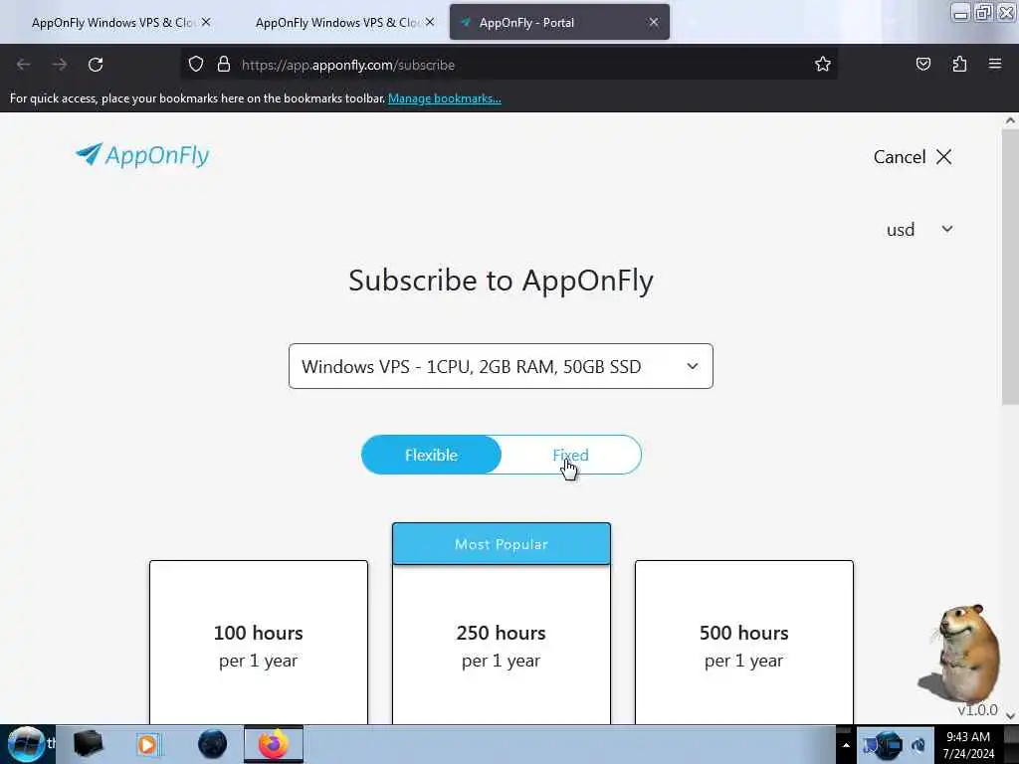The width and height of the screenshot is (1019, 764).
Task: Select the Flexible billing toggle
Action: pos(432,455)
